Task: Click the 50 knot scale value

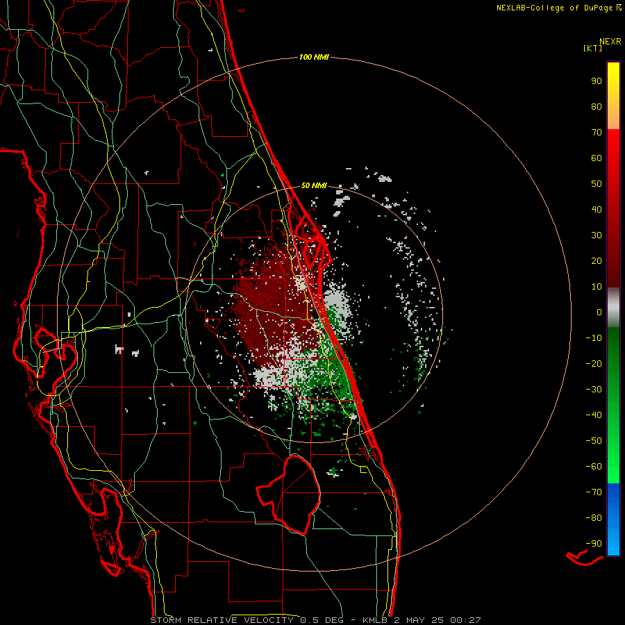Action: pos(597,183)
